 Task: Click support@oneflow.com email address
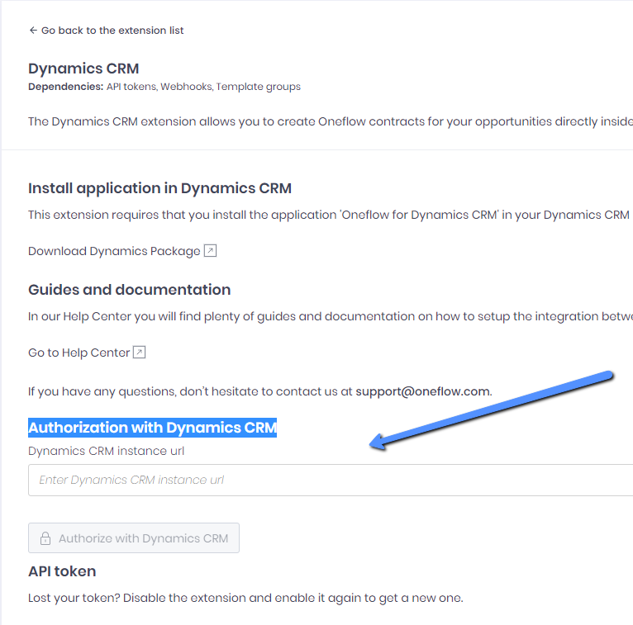(422, 391)
